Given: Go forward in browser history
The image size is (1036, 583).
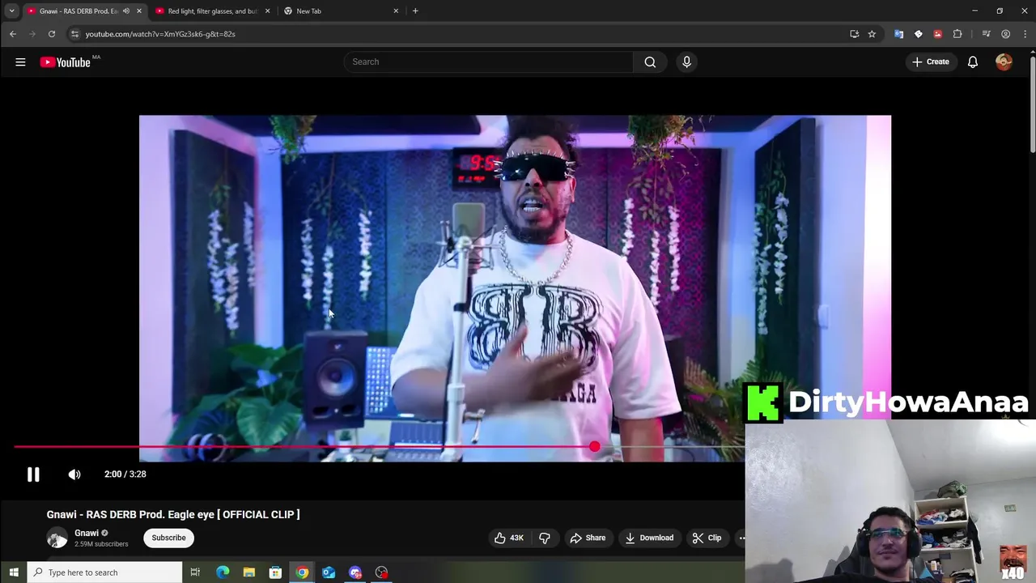Looking at the screenshot, I should click(x=32, y=34).
